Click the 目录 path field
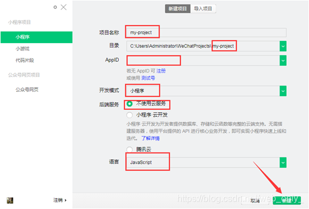 pos(203,46)
